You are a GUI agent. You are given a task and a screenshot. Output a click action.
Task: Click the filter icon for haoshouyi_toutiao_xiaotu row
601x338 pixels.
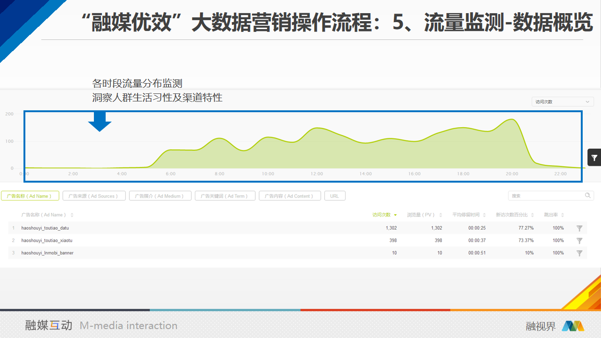tap(579, 241)
